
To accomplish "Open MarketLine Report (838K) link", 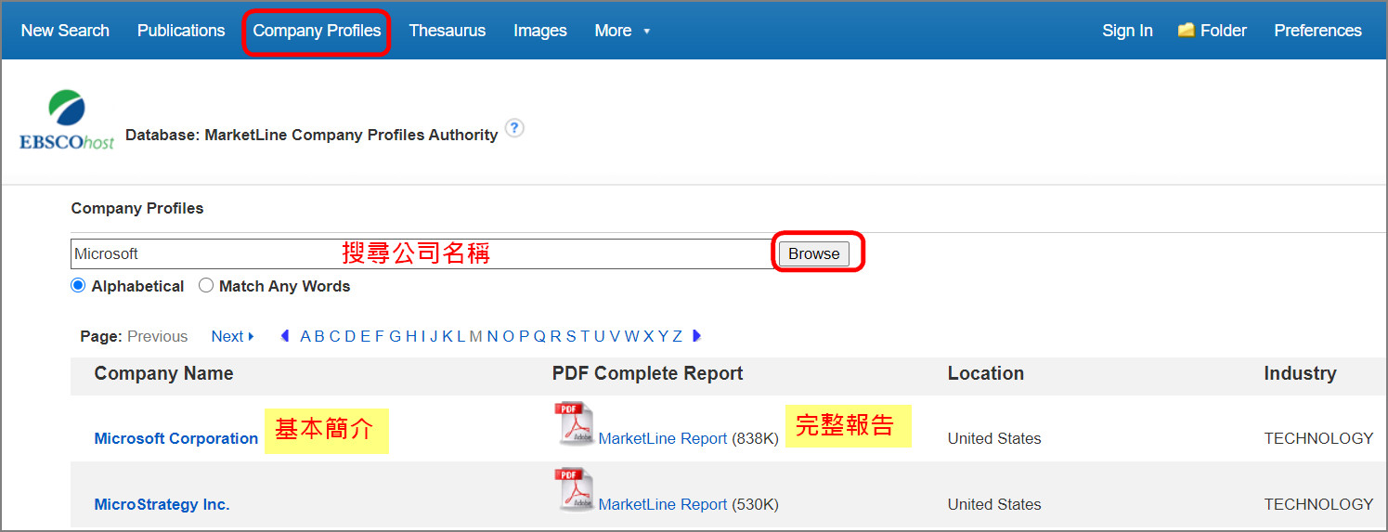I will point(663,438).
